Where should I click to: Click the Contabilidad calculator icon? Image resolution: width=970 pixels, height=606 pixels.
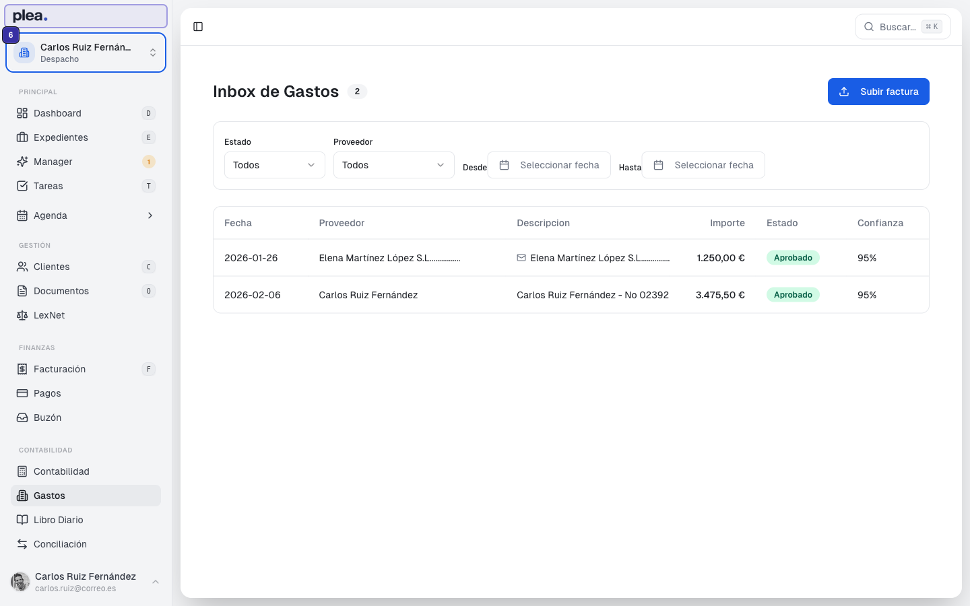[x=22, y=471]
